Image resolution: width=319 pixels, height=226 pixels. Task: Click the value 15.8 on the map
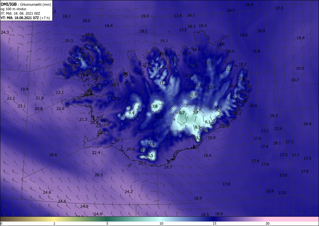coord(220,44)
